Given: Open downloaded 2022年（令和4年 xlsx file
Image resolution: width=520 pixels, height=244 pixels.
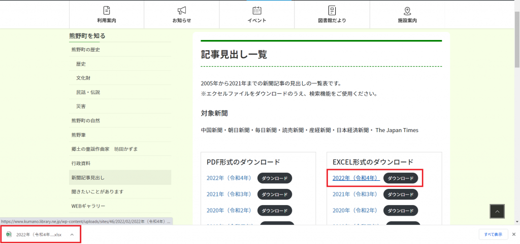Looking at the screenshot, I should pos(39,234).
